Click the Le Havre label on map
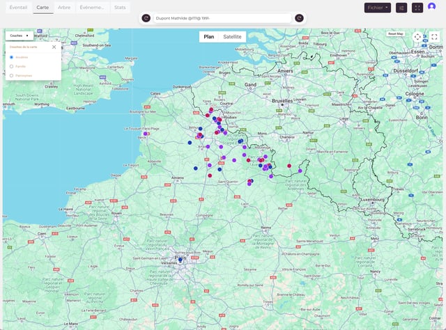The image size is (446, 330). pos(66,209)
